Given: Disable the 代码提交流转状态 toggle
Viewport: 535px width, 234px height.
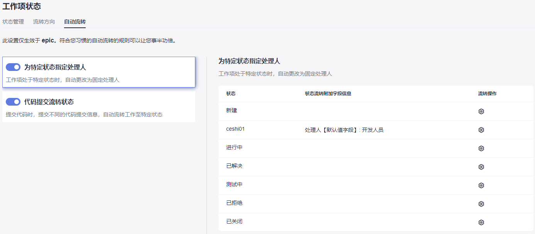Looking at the screenshot, I should 13,102.
